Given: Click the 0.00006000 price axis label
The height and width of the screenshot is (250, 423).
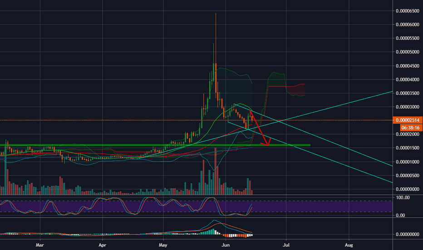Looking at the screenshot, I should [x=408, y=25].
